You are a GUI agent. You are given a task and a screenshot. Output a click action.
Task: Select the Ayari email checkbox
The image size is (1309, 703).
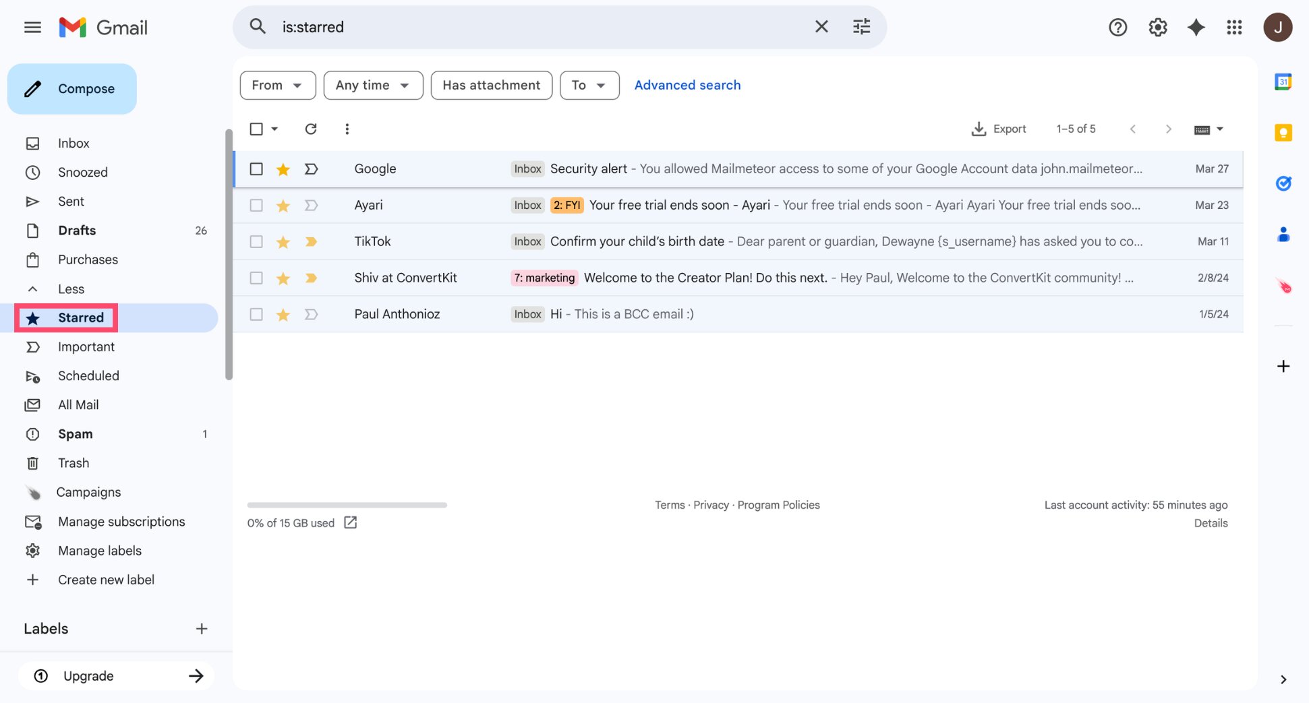pyautogui.click(x=256, y=206)
